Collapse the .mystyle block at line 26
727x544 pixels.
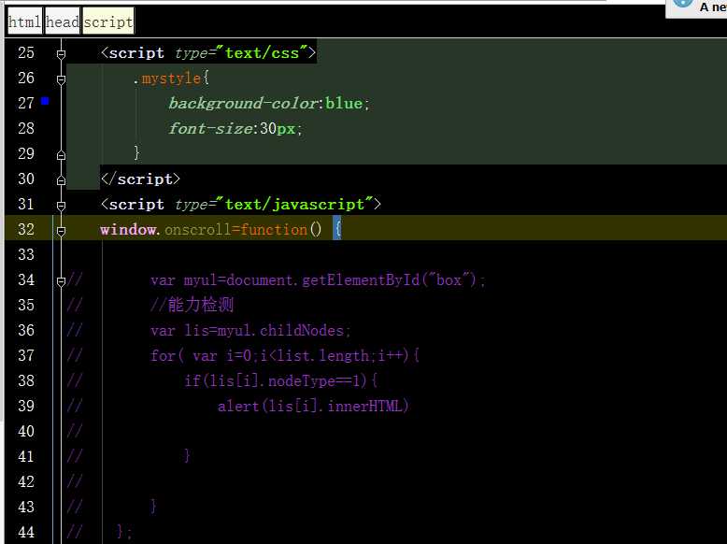pos(61,79)
